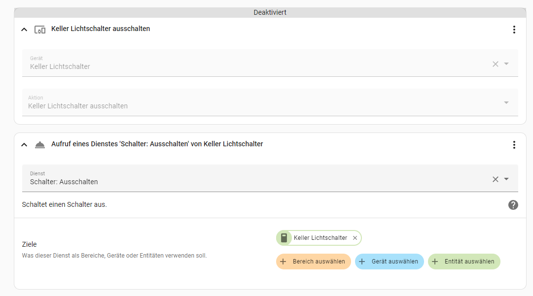533x296 pixels.
Task: Click the 'Deaktiviert' banner at top
Action: pyautogui.click(x=270, y=12)
